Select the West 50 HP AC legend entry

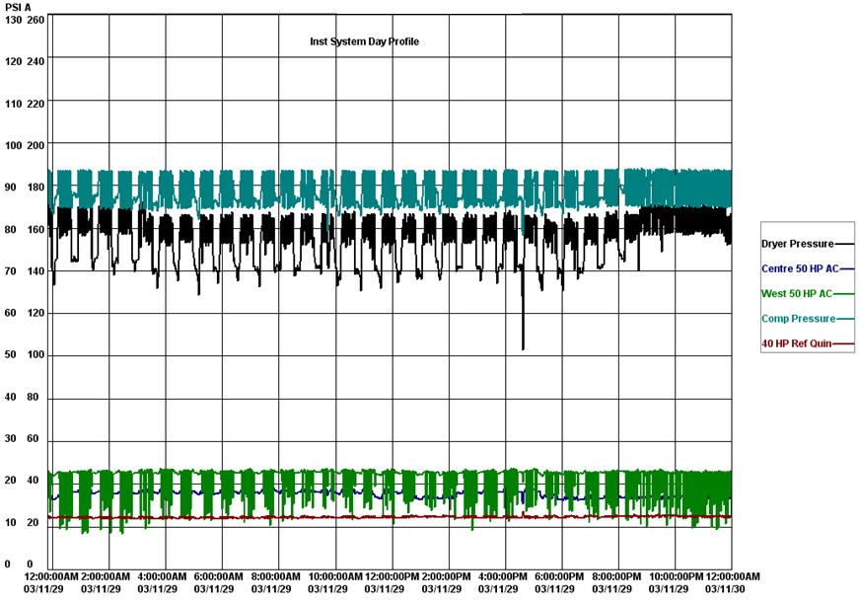(x=808, y=294)
